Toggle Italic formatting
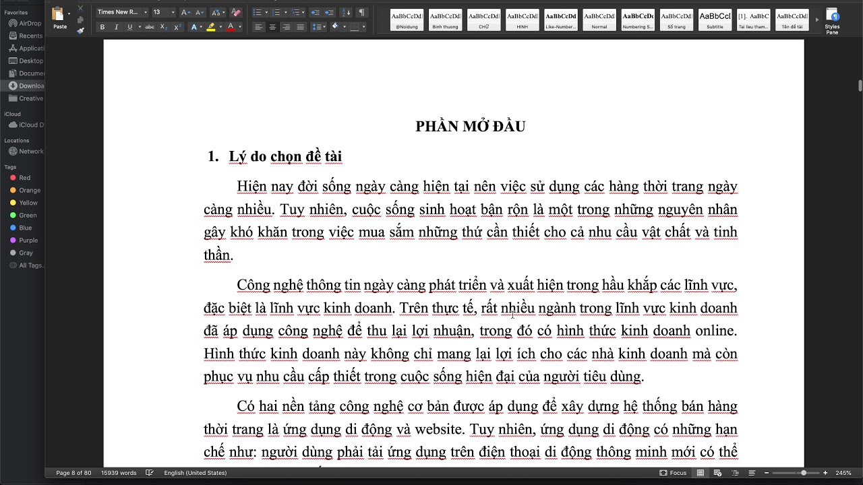This screenshot has width=863, height=485. click(x=116, y=27)
